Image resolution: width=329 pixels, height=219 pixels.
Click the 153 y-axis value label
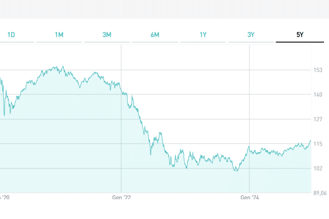tap(318, 70)
